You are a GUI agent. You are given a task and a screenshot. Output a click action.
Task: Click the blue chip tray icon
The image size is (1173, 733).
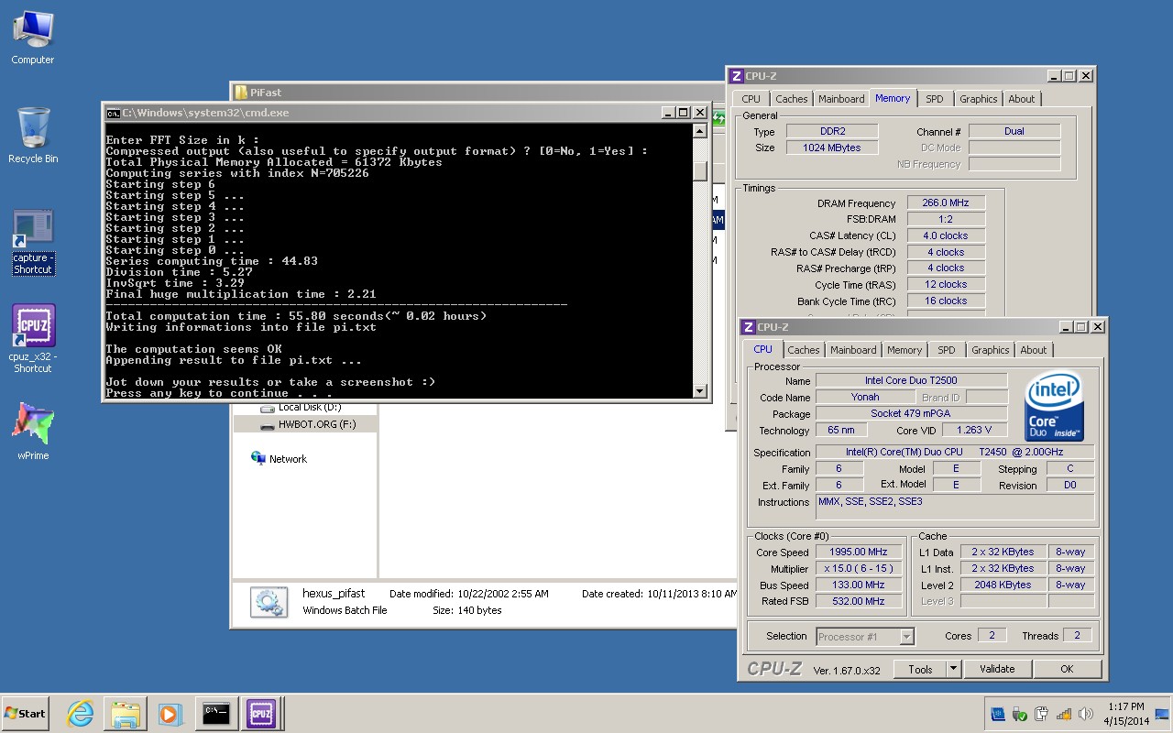coord(998,714)
